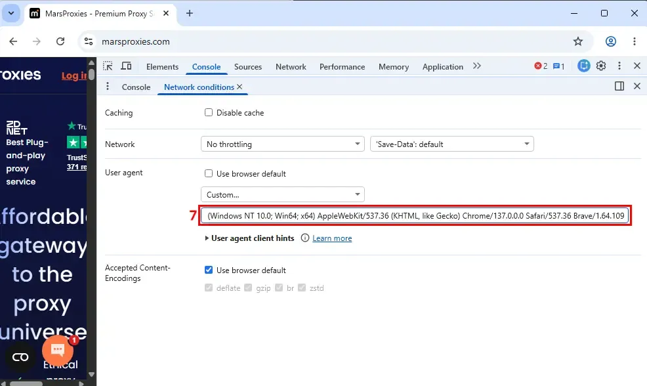Viewport: 647px width, 386px height.
Task: Open drawer three-dot menu beside Console
Action: [108, 86]
